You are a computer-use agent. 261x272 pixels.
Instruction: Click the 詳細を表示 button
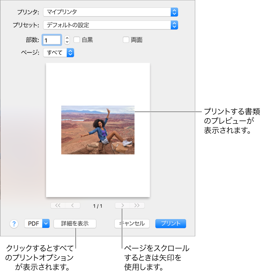point(74,224)
